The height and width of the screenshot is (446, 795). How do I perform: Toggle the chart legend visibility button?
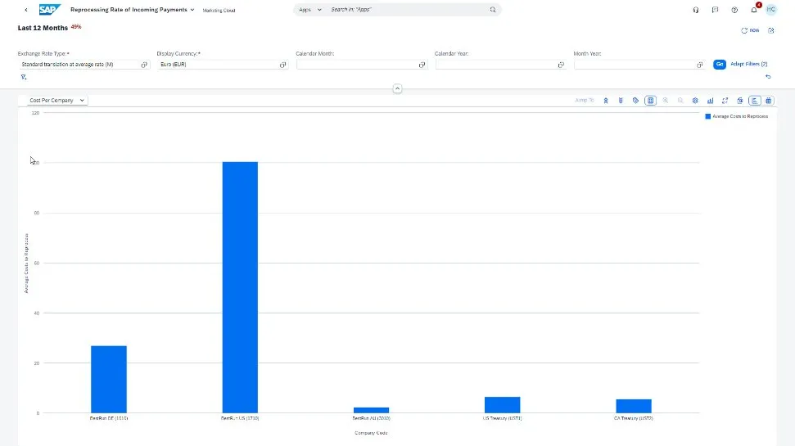tap(650, 101)
